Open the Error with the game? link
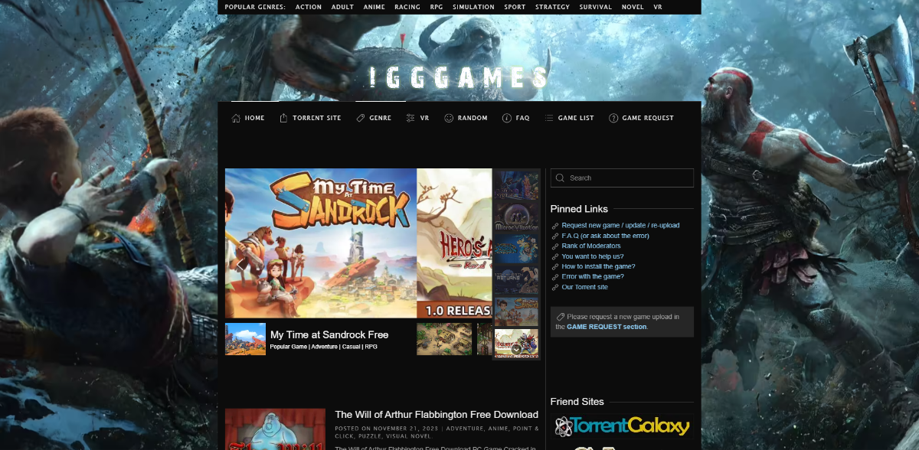Viewport: 919px width, 450px height. [x=593, y=277]
